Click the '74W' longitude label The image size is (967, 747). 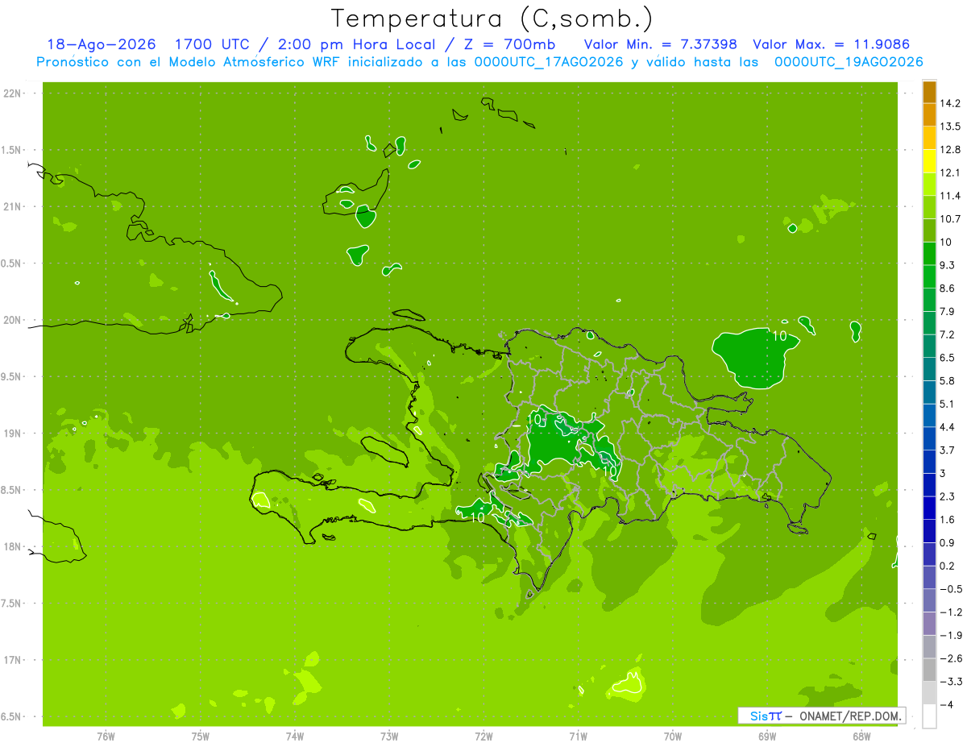[294, 737]
